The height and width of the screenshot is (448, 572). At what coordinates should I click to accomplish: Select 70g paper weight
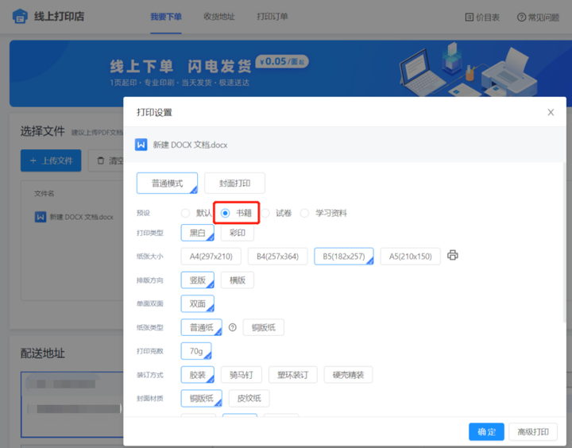196,351
